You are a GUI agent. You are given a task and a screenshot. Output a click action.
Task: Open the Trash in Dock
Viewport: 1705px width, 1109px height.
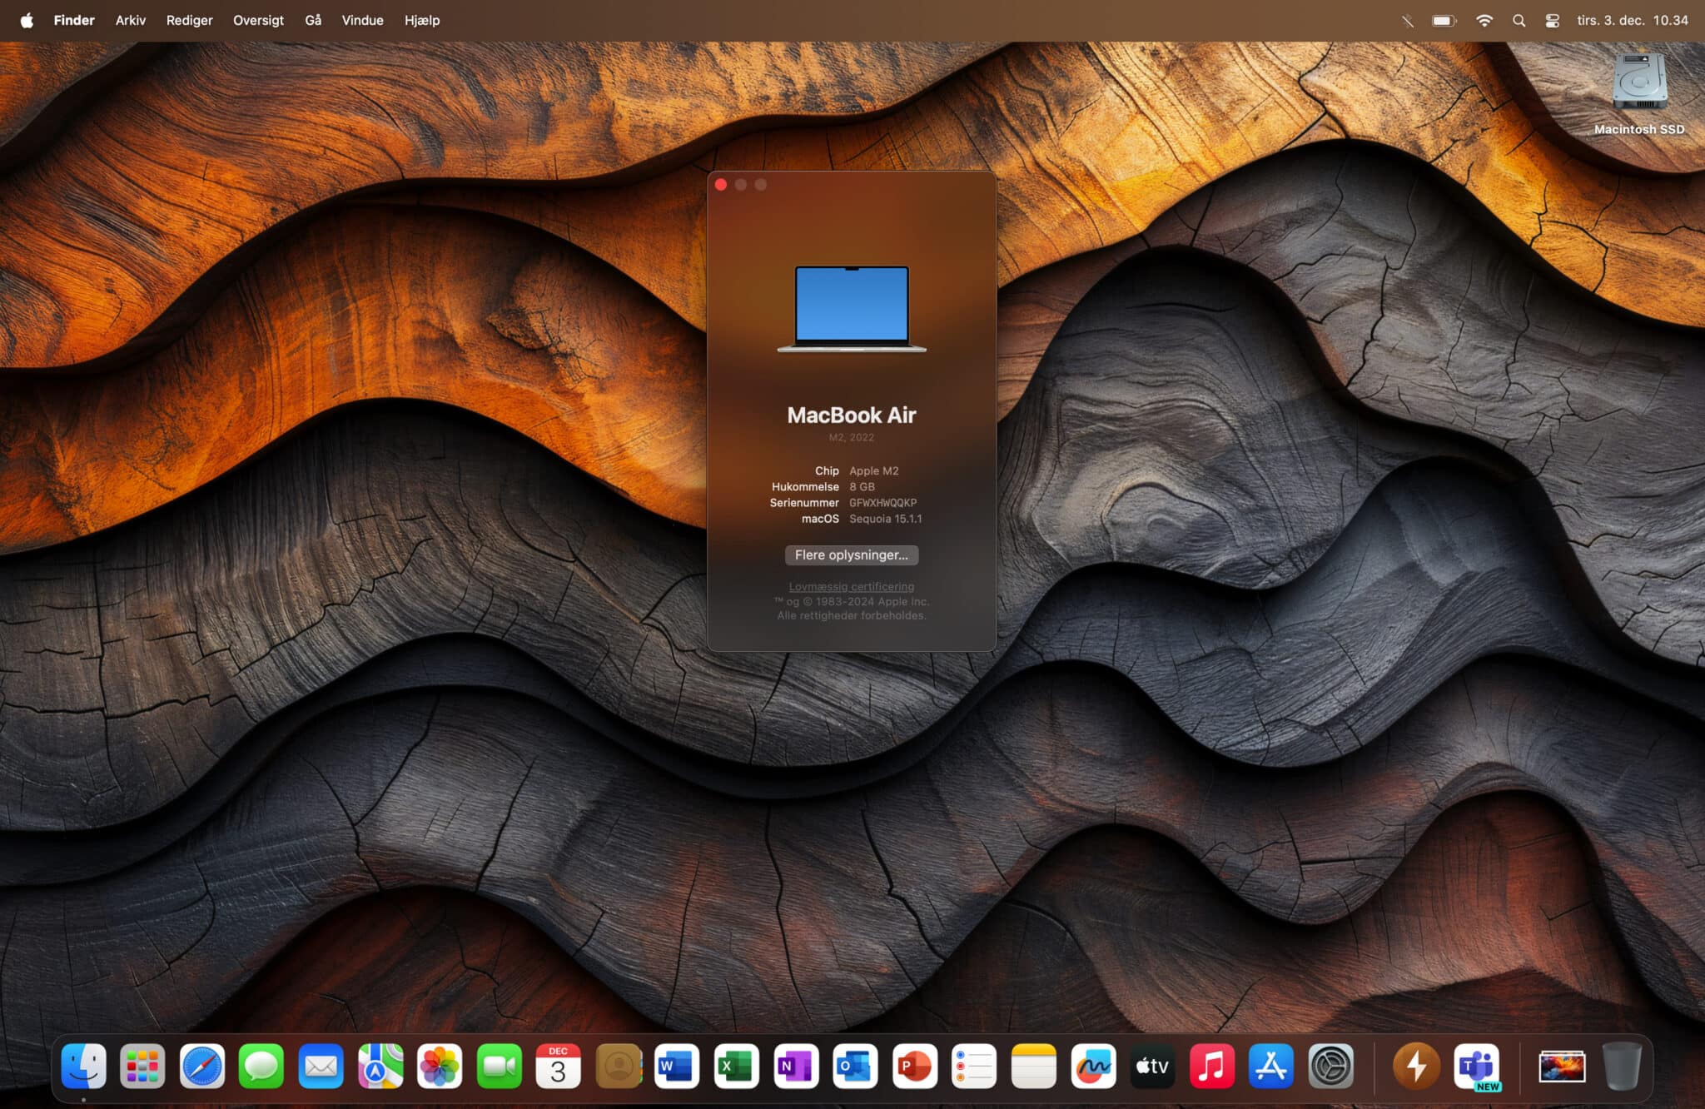point(1622,1066)
